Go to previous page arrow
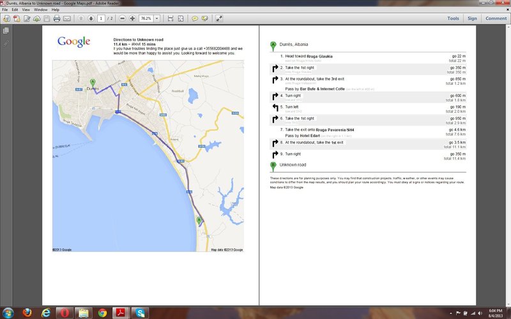 click(x=81, y=19)
